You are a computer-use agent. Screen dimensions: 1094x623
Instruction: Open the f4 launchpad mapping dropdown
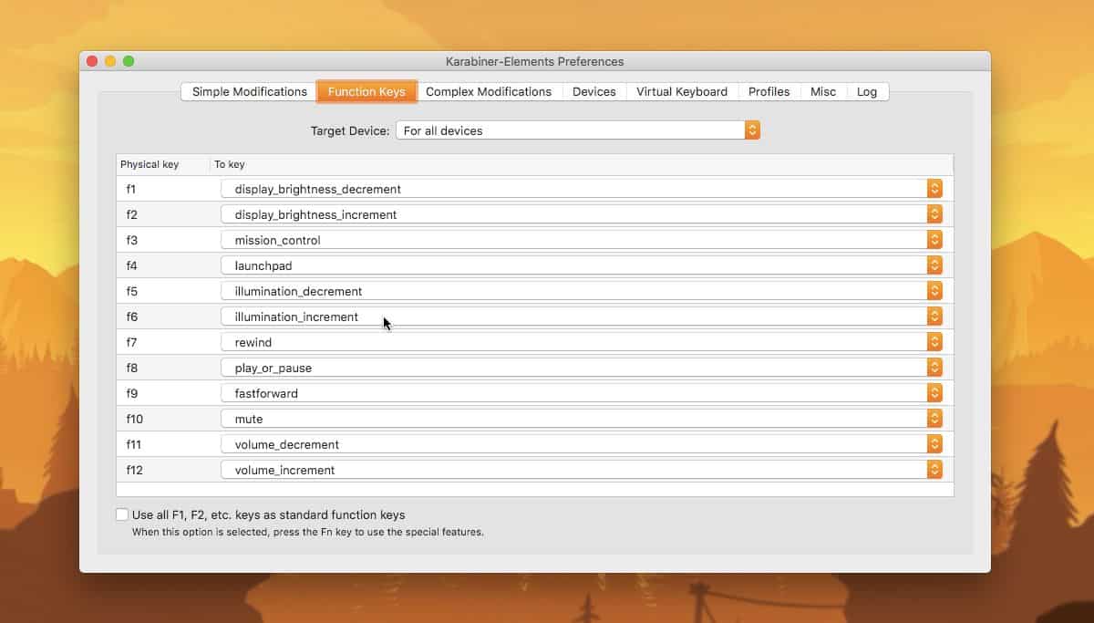934,265
